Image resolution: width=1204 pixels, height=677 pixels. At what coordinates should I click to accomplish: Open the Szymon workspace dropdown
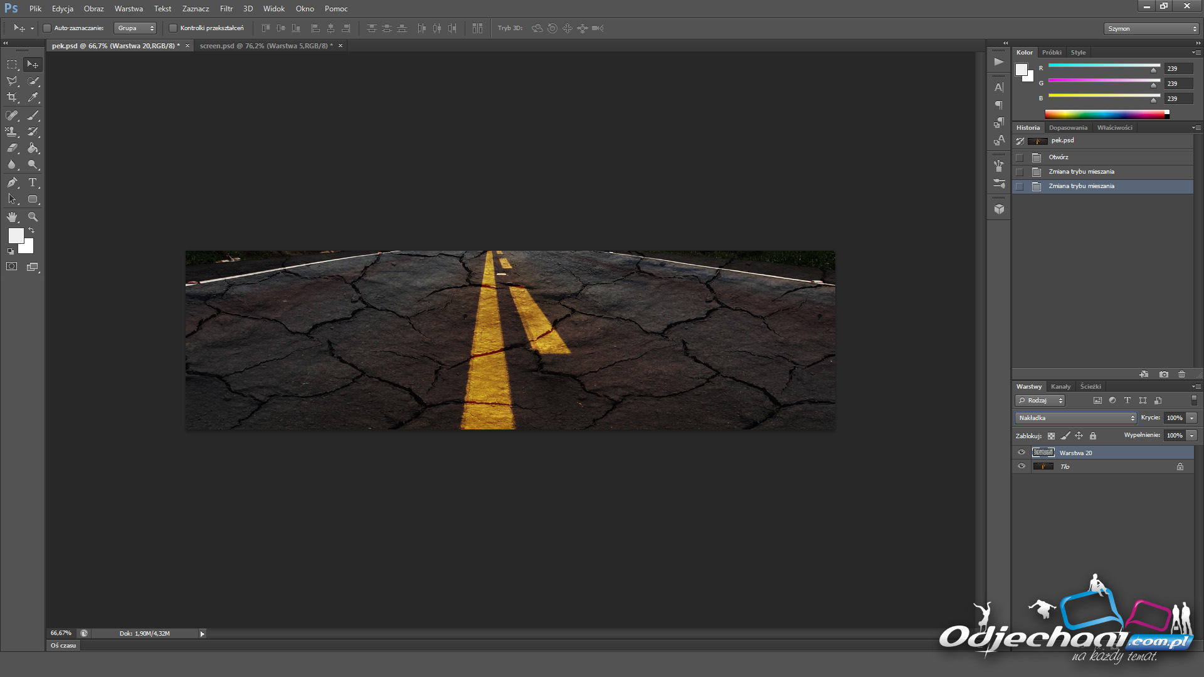(x=1151, y=29)
